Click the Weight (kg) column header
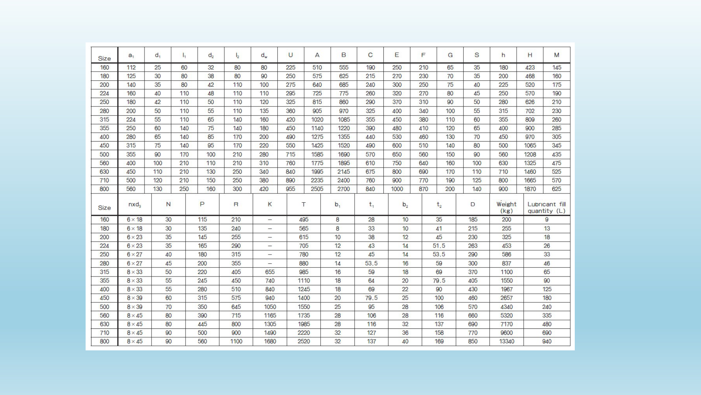 [506, 207]
